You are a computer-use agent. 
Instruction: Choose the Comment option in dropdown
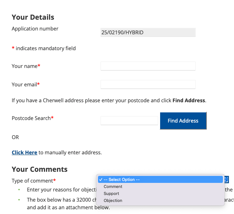click(113, 187)
